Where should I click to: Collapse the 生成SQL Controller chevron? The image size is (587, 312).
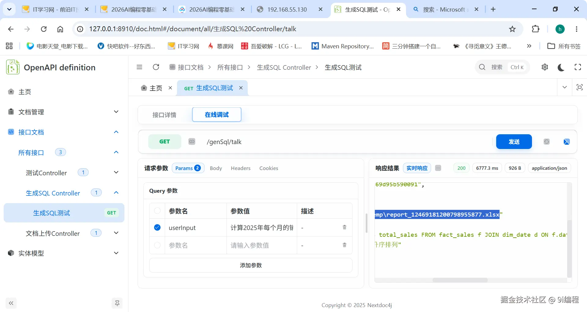[116, 192]
